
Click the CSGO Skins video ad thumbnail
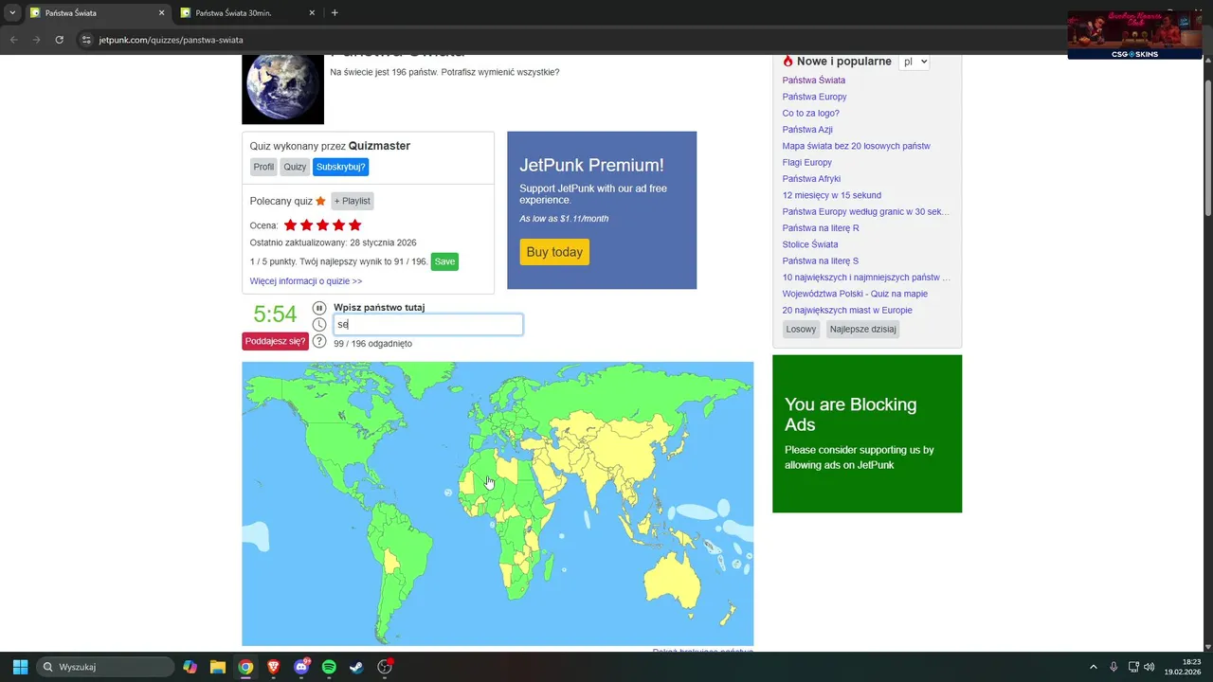[x=1135, y=35]
